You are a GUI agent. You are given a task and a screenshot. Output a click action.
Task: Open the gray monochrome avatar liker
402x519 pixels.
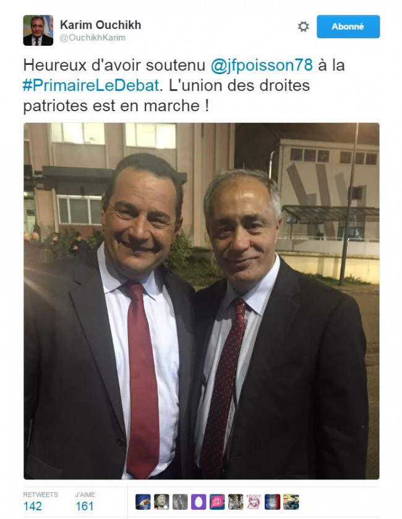(180, 502)
